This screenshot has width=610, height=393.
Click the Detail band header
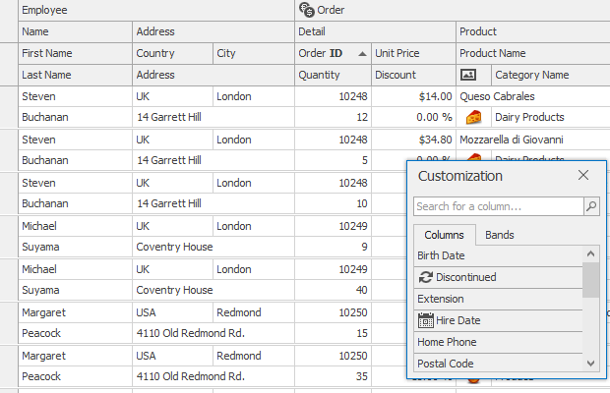click(x=375, y=31)
